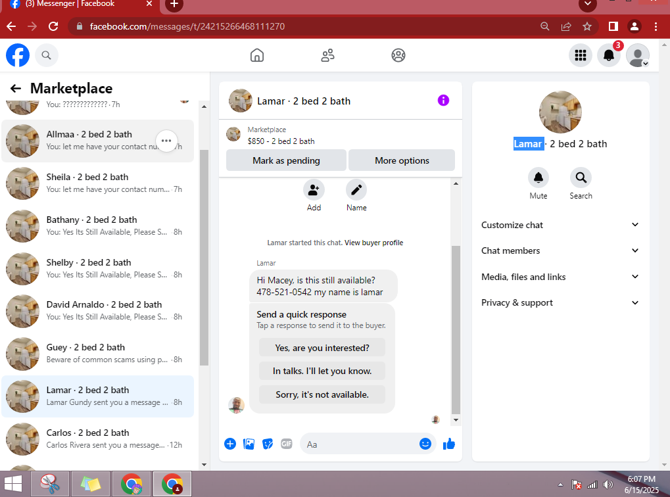Toggle the browser side panel icon
Viewport: 670px width, 497px height.
coord(613,26)
